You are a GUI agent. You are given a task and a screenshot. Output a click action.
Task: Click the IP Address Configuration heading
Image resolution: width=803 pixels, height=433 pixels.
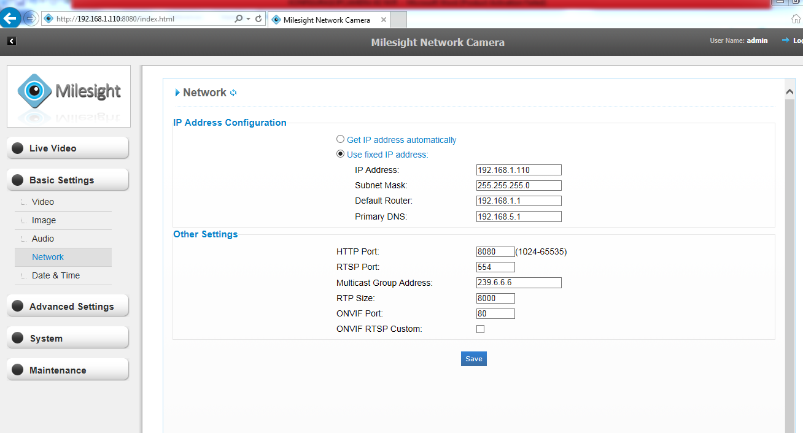230,123
